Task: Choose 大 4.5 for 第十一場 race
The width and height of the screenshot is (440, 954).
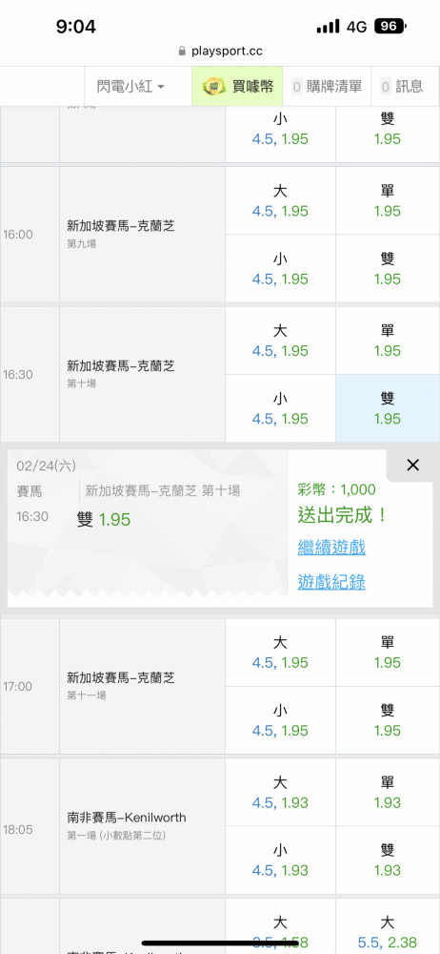Action: point(280,653)
